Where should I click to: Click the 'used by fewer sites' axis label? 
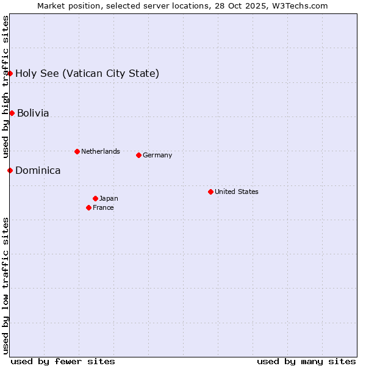coord(63,361)
